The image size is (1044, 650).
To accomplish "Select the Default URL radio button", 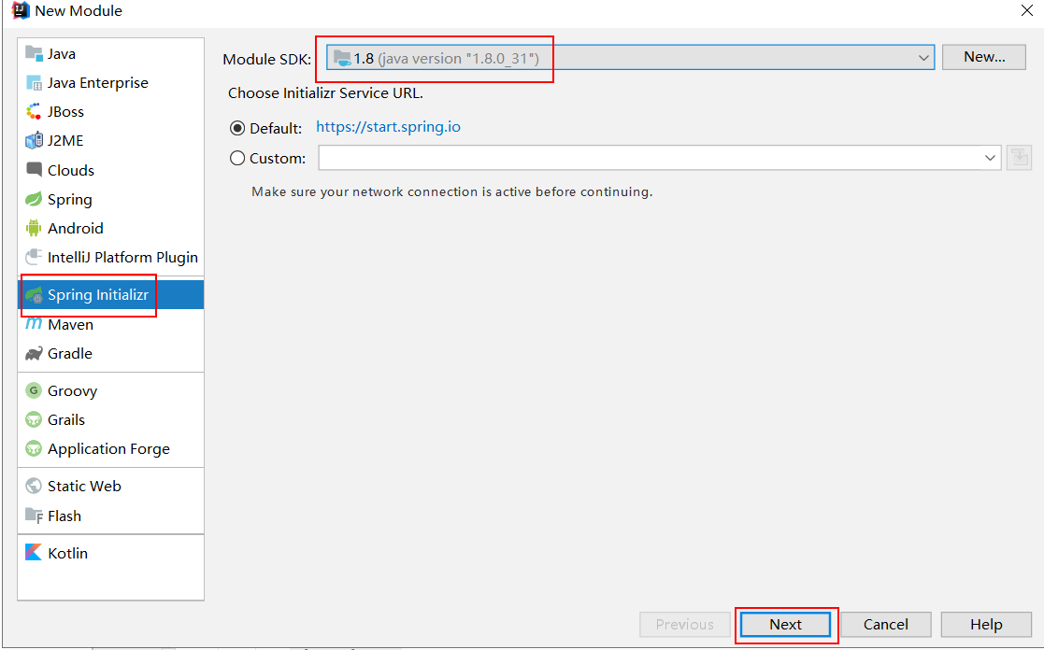I will pos(237,128).
